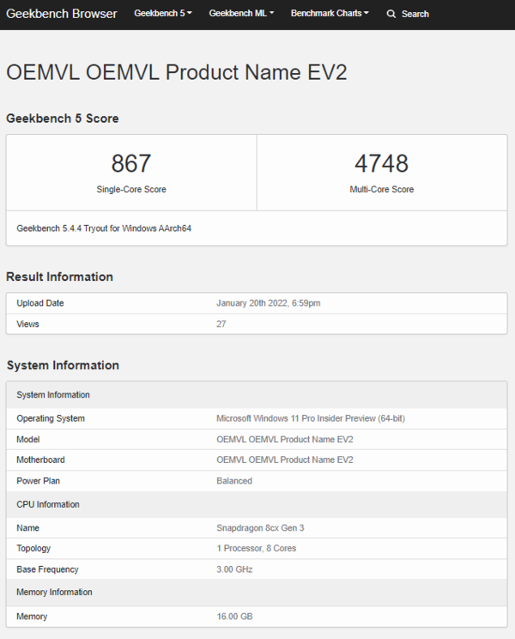This screenshot has width=515, height=639.
Task: Click the Power Plan Balanced value
Action: [234, 481]
